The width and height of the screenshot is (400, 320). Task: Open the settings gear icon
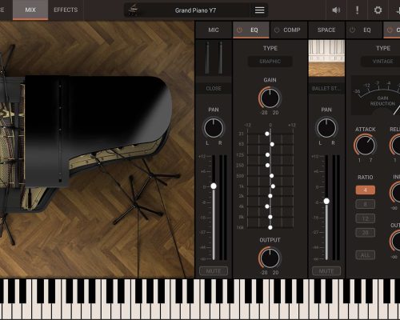378,10
